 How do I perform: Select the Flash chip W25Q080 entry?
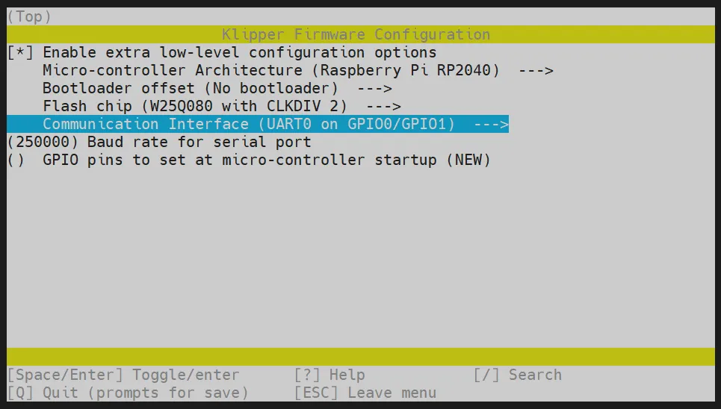tap(194, 107)
